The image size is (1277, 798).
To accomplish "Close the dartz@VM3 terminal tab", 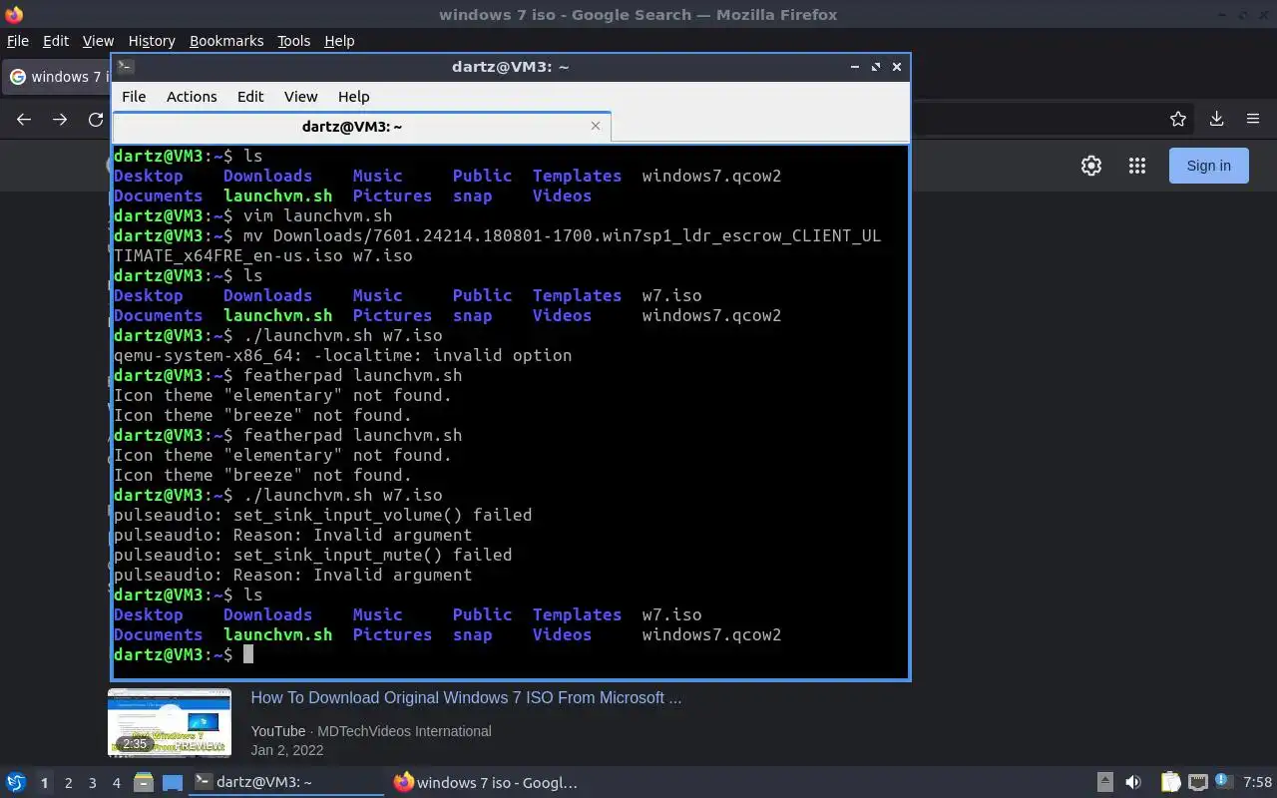I will click(x=596, y=126).
